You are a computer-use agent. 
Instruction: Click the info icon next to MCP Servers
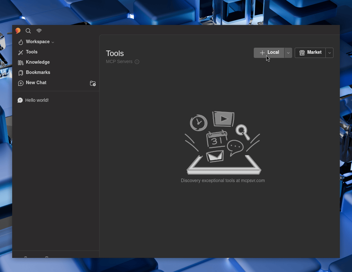pos(137,62)
